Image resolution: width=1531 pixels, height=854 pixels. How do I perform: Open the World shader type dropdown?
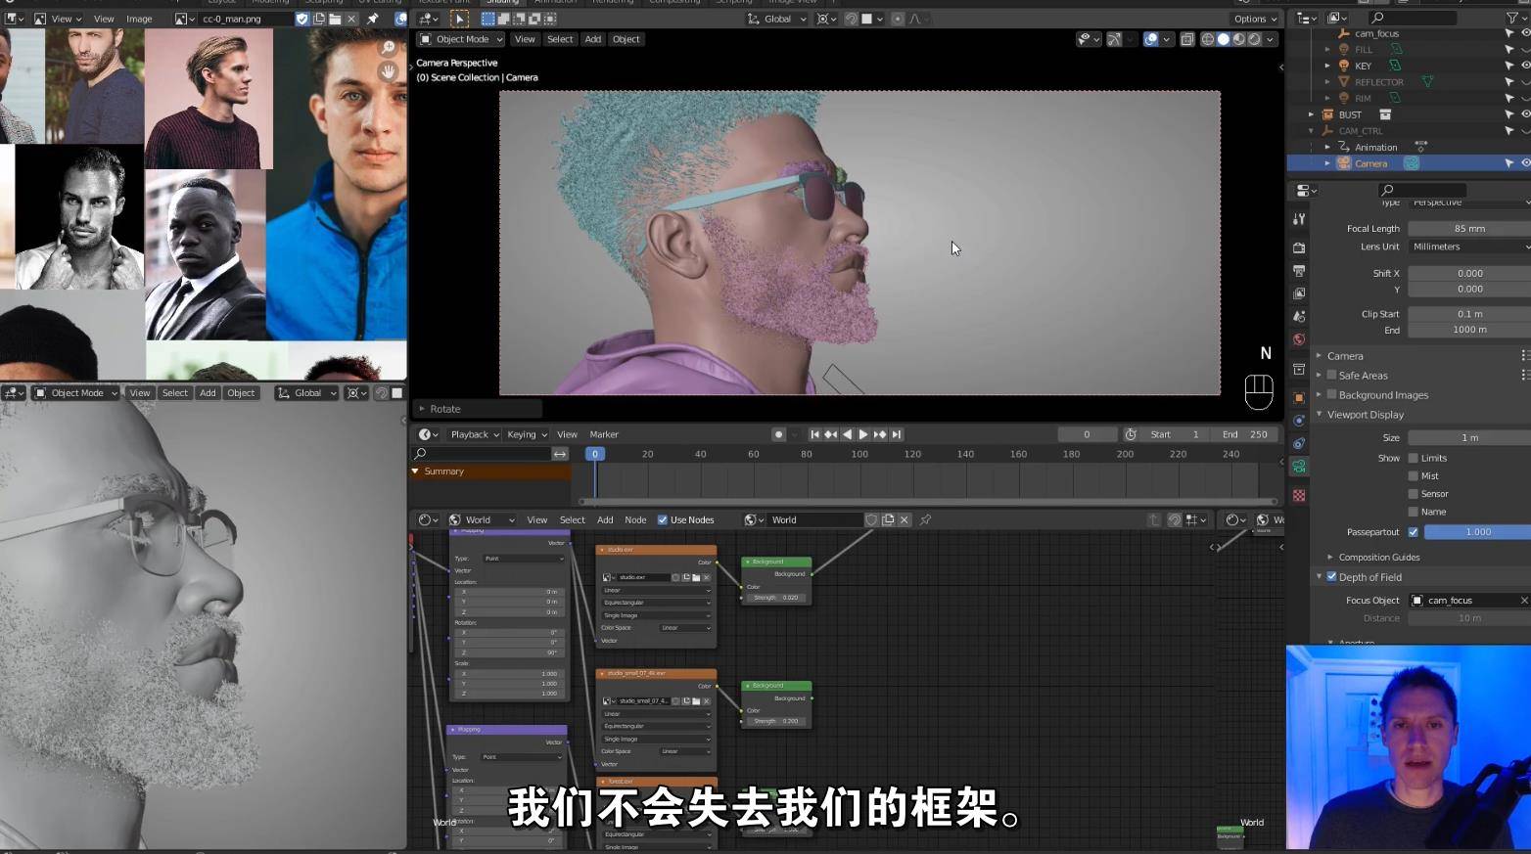[483, 519]
